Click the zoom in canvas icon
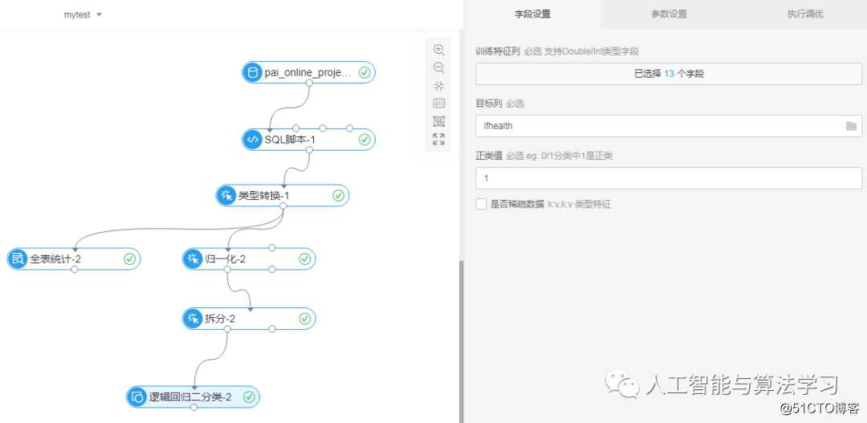Screen dimensions: 867x423 point(438,50)
